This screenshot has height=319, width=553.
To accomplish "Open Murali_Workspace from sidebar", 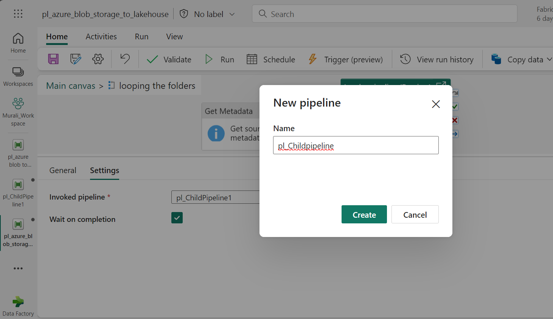I will tap(18, 112).
